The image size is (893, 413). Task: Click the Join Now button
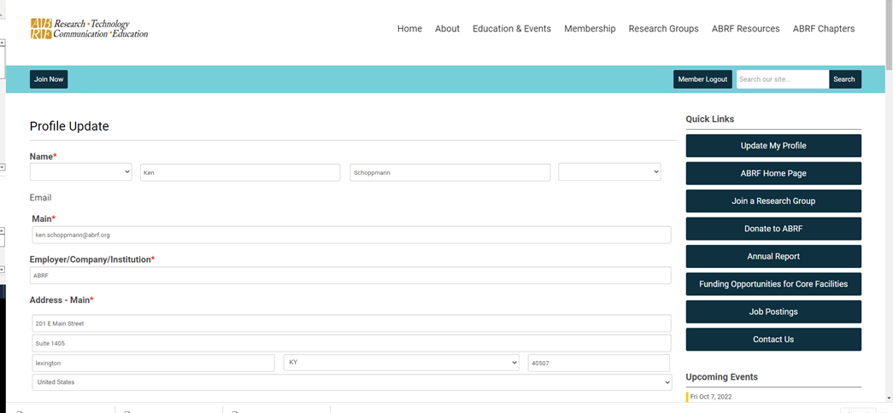[x=49, y=79]
